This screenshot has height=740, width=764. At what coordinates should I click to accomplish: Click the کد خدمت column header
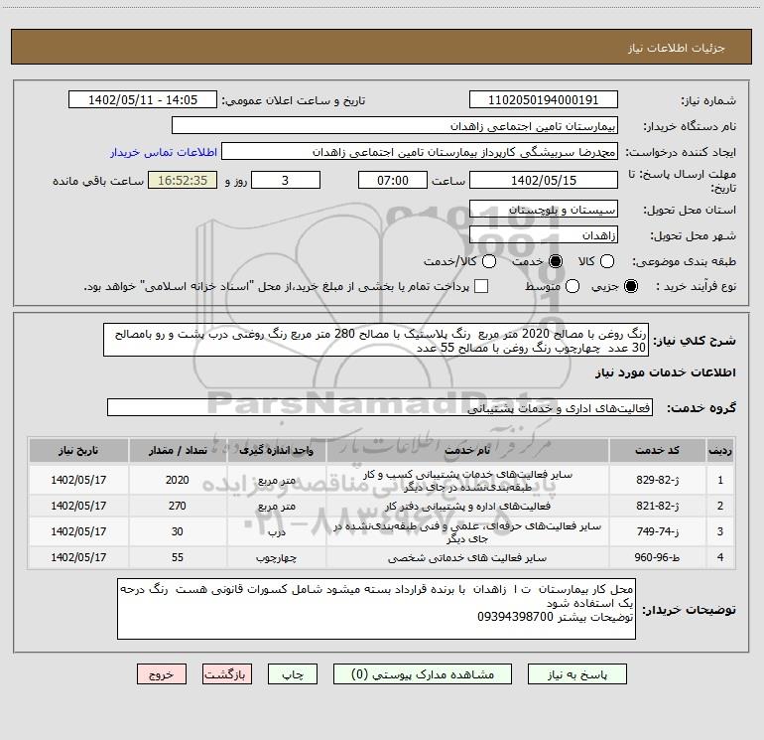click(x=657, y=450)
